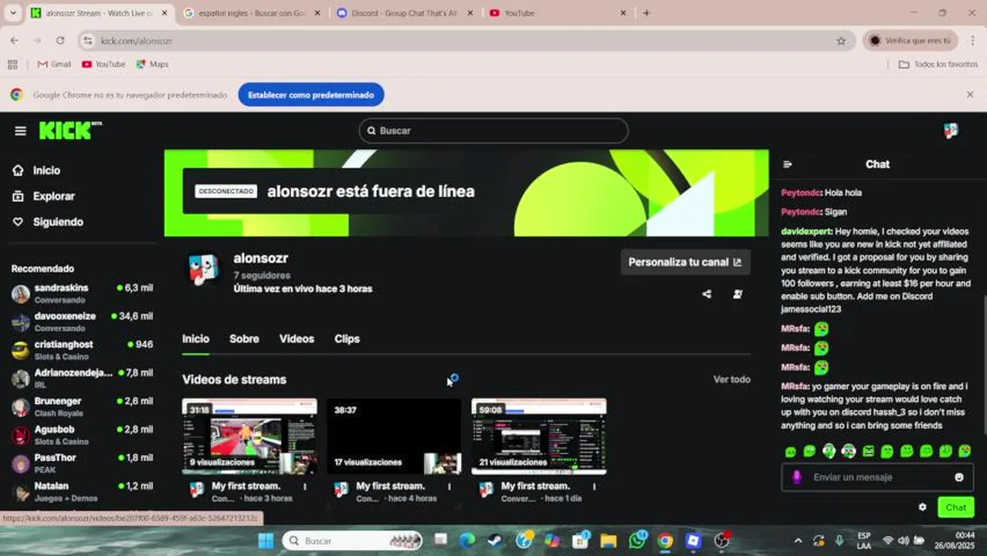Open options for the 3 hours ago video

click(x=305, y=486)
